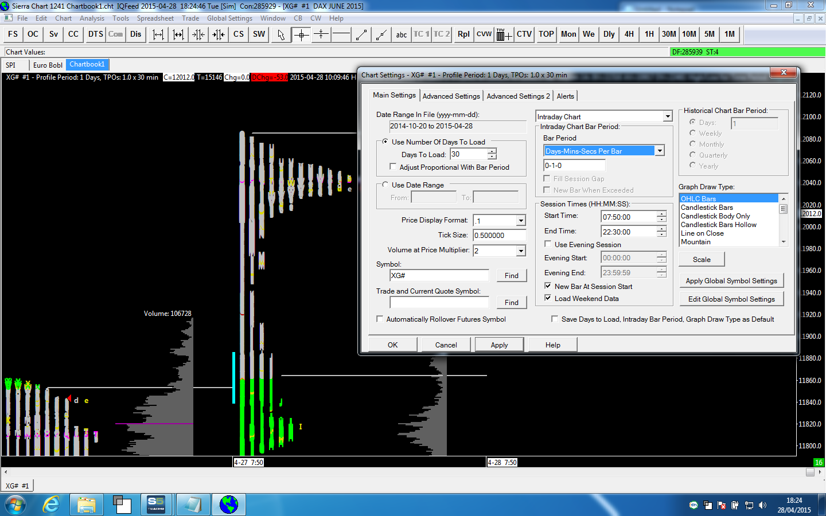The height and width of the screenshot is (516, 826).
Task: Click the expand bar spacing icon
Action: pos(158,34)
